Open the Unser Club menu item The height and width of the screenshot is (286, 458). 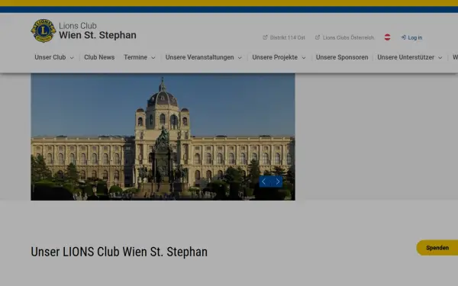[50, 57]
